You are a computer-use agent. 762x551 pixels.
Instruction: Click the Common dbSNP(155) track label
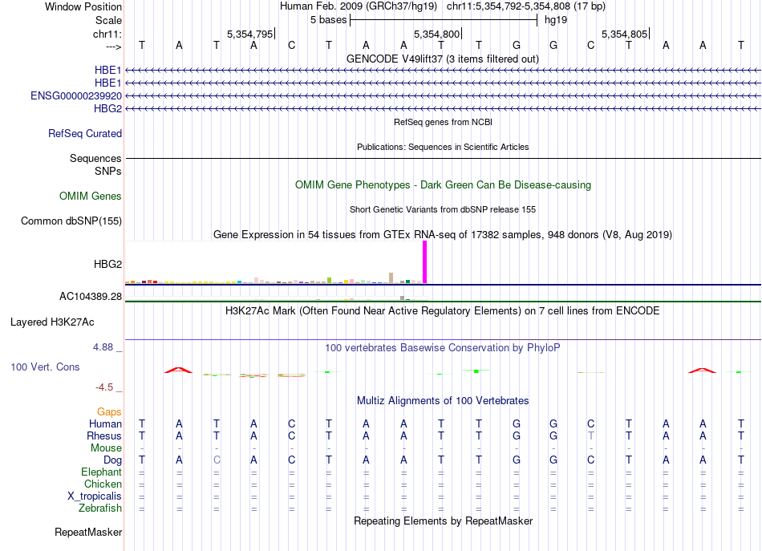tap(71, 221)
